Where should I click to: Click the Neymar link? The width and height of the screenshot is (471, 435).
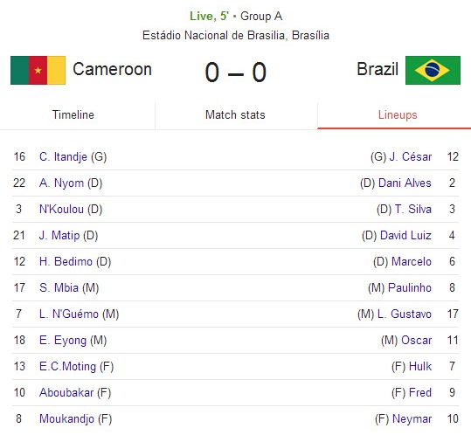click(412, 418)
